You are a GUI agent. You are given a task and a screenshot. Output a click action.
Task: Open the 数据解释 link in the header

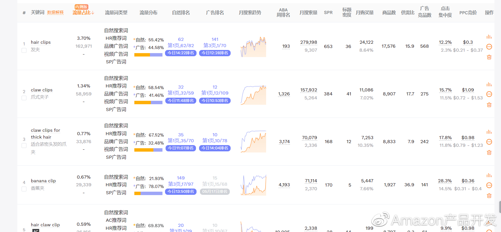[x=55, y=12]
